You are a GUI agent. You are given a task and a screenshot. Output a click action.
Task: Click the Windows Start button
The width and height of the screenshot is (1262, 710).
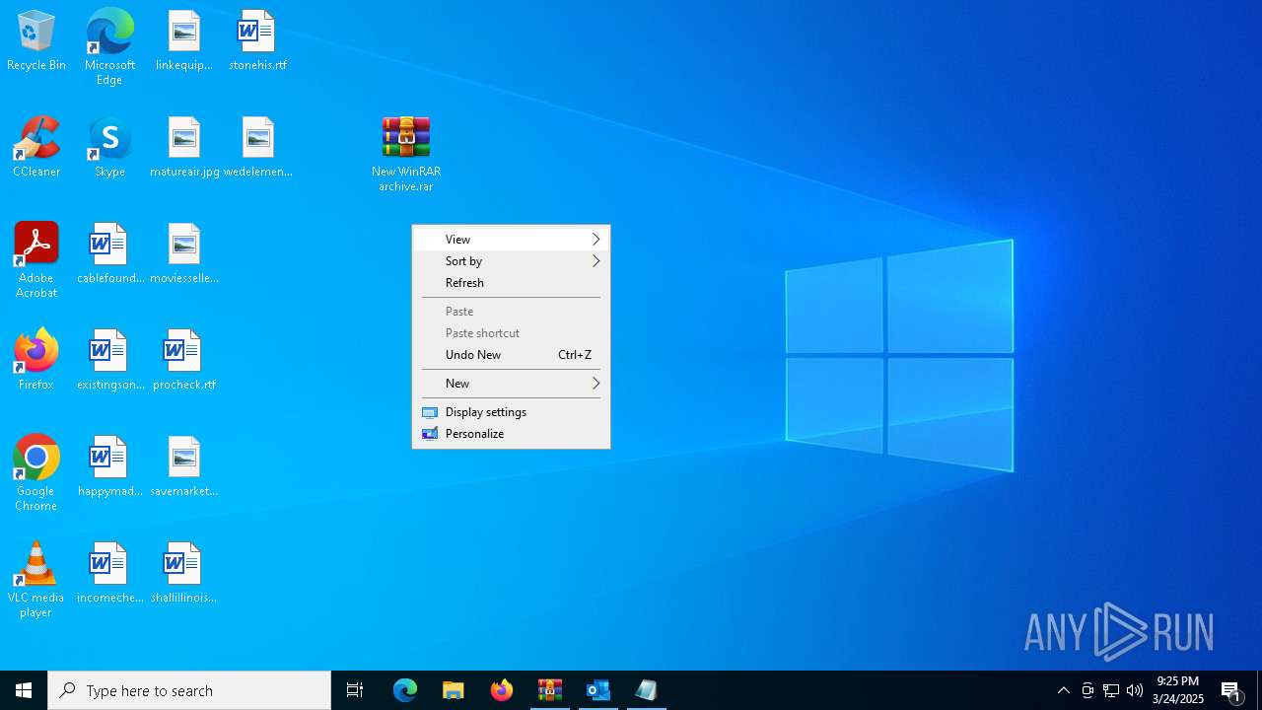pos(24,690)
